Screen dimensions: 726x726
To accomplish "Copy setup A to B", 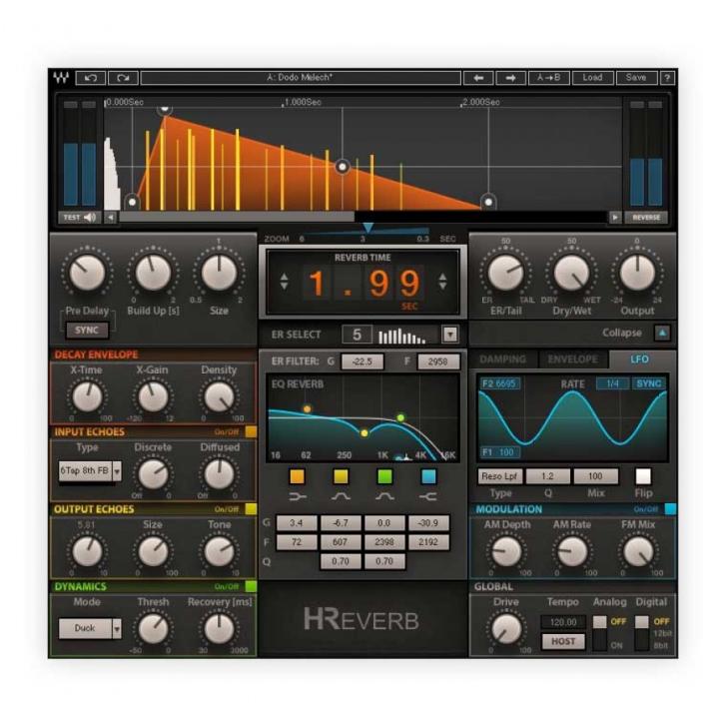I will point(548,78).
